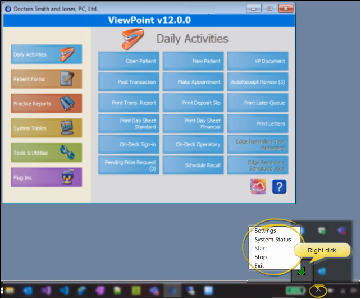The width and height of the screenshot is (361, 299).
Task: Click Print Day Sheet Standard
Action: pos(129,123)
